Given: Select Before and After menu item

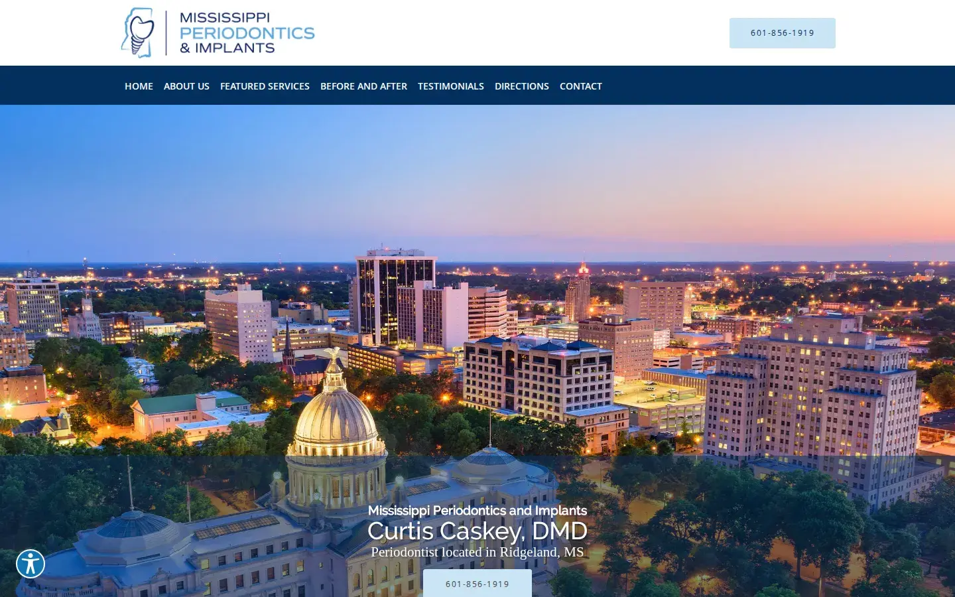Looking at the screenshot, I should [x=363, y=86].
